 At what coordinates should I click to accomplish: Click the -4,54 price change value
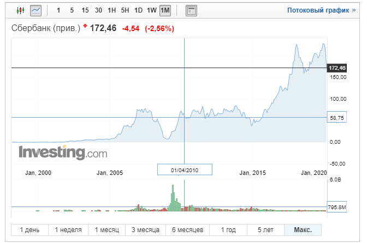pos(131,29)
